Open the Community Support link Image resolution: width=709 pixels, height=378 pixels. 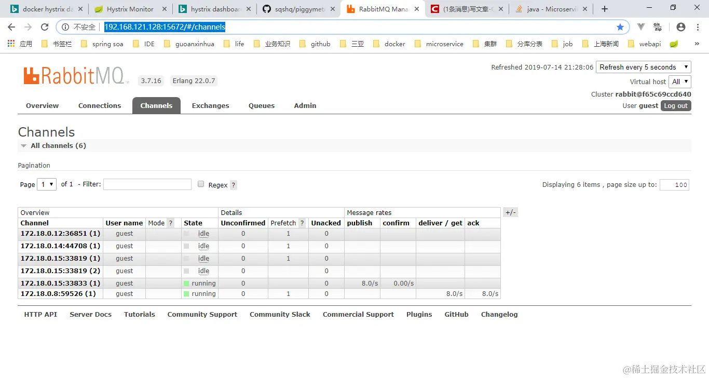pyautogui.click(x=202, y=315)
